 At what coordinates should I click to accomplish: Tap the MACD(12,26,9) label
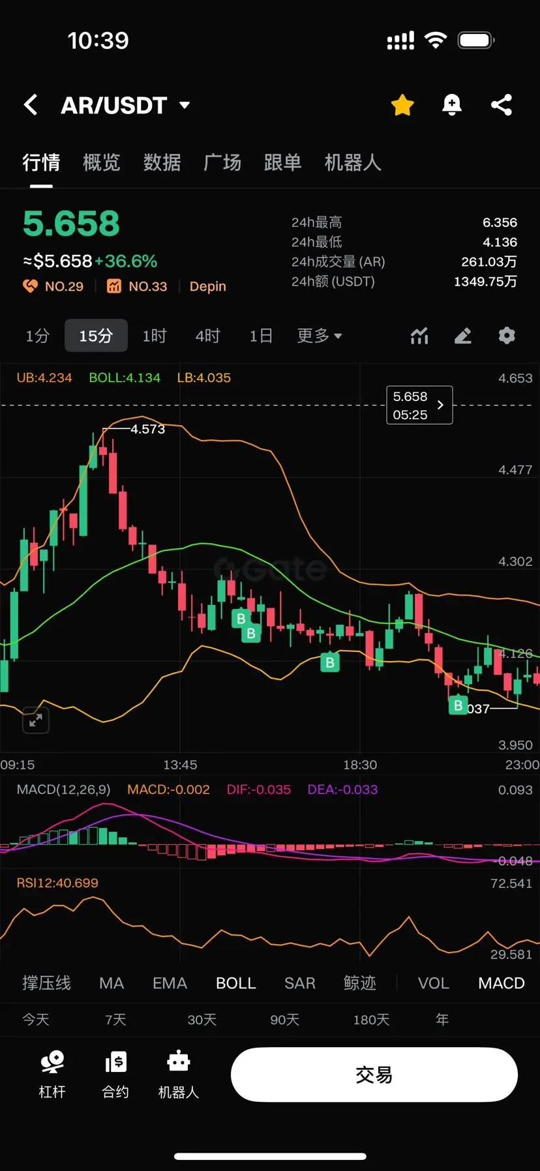[63, 790]
